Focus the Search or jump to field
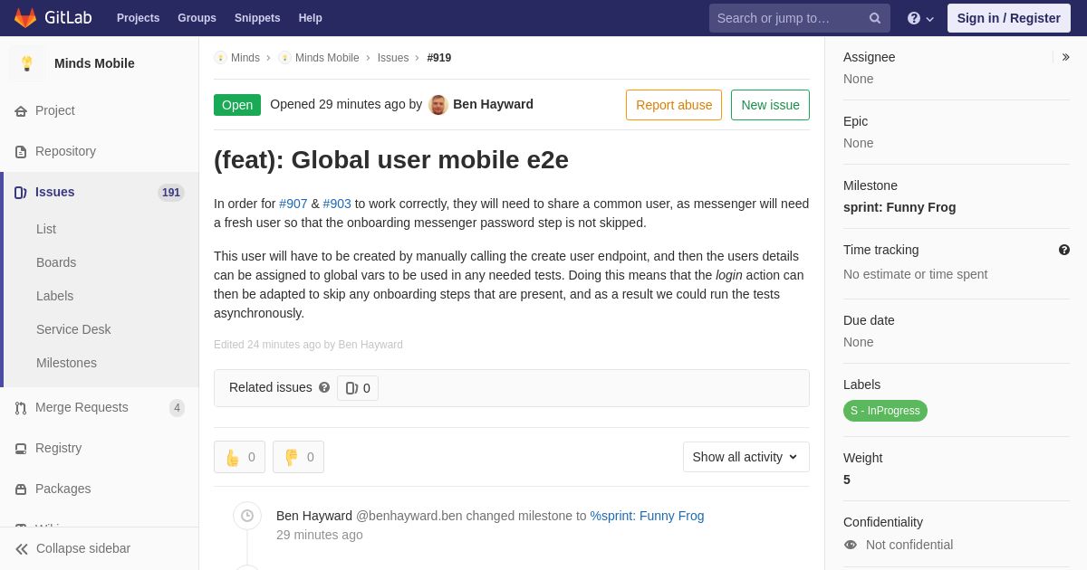The image size is (1087, 570). coord(788,18)
